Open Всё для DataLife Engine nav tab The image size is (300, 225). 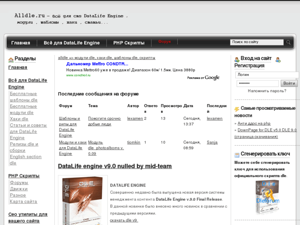pyautogui.click(x=72, y=43)
